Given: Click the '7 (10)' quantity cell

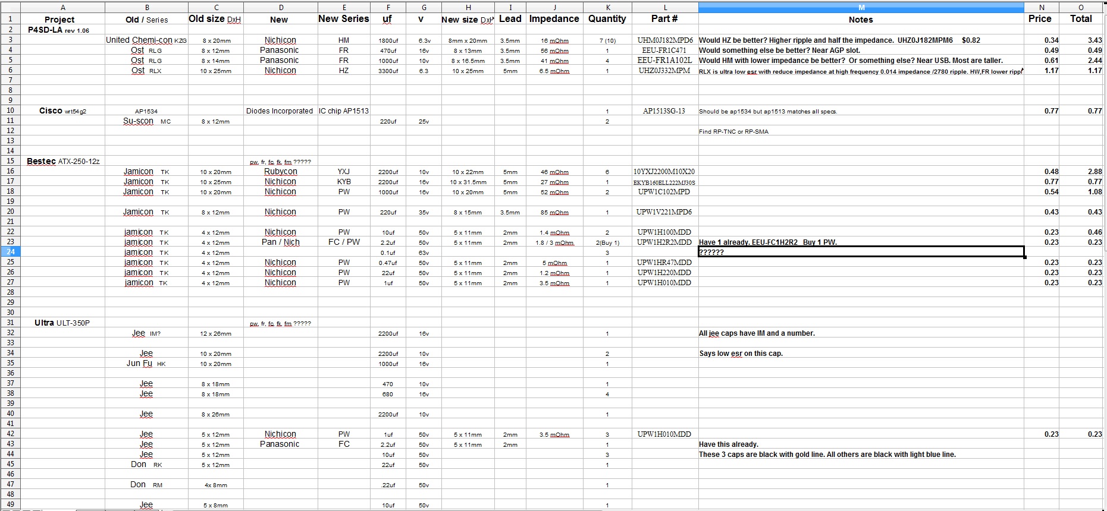Looking at the screenshot, I should pos(607,40).
